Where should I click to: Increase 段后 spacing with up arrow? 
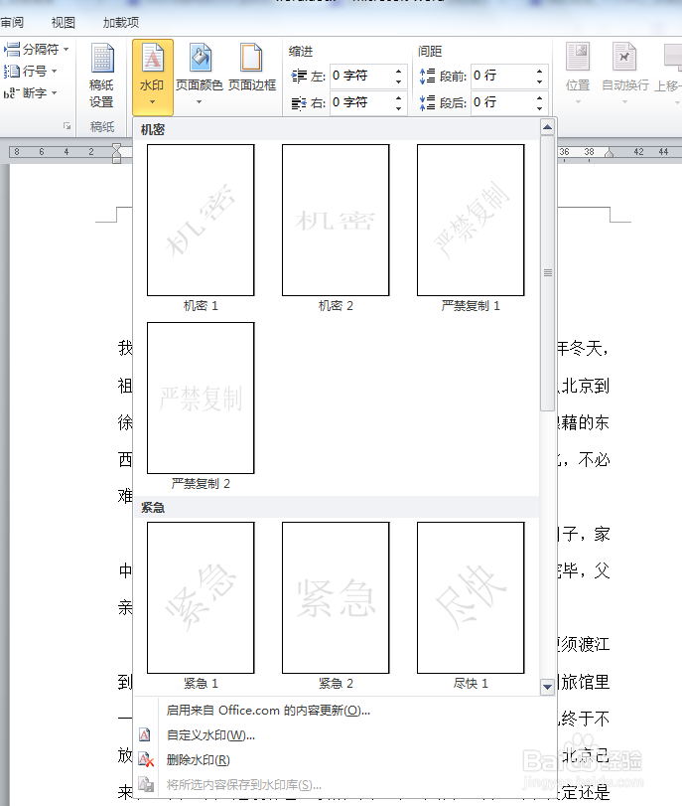coord(539,97)
